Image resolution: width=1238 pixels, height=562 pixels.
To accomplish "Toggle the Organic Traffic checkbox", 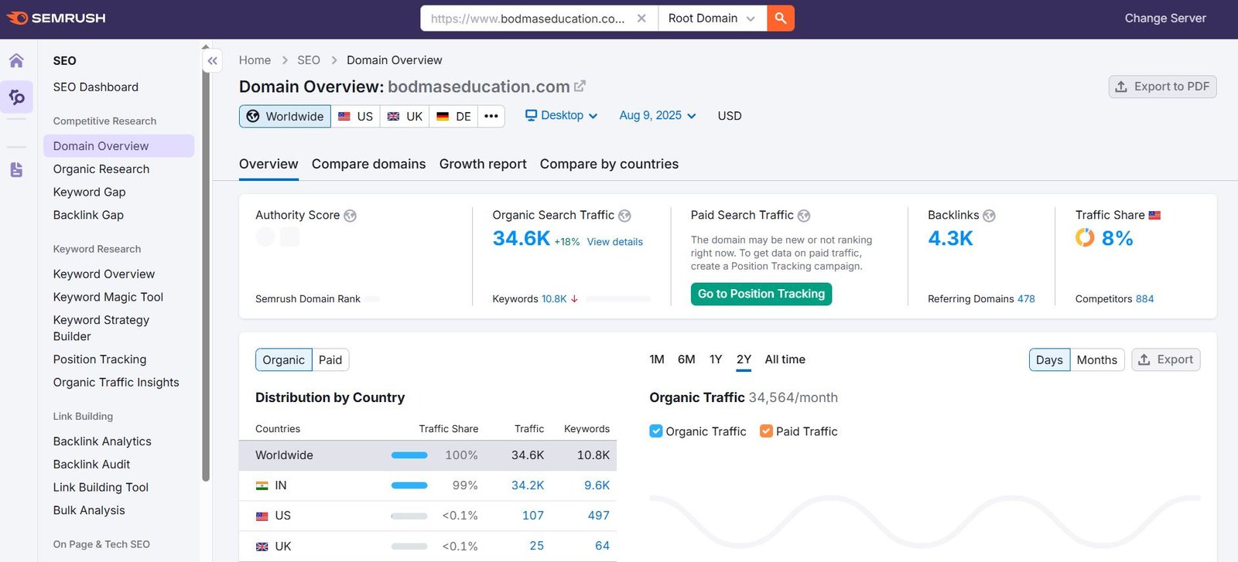I will [x=656, y=431].
